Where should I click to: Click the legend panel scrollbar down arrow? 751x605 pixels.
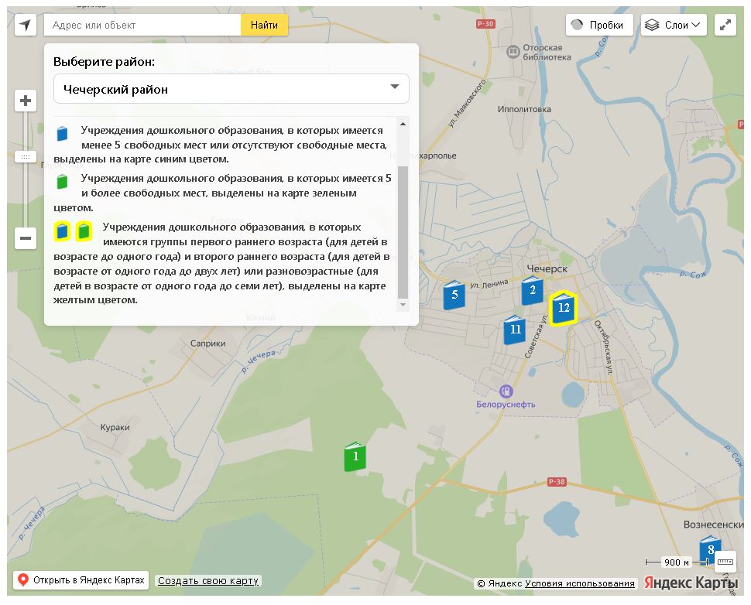pyautogui.click(x=403, y=306)
